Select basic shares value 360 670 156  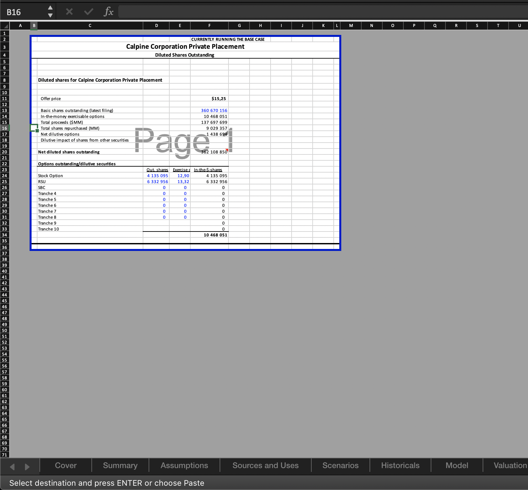[x=214, y=110]
